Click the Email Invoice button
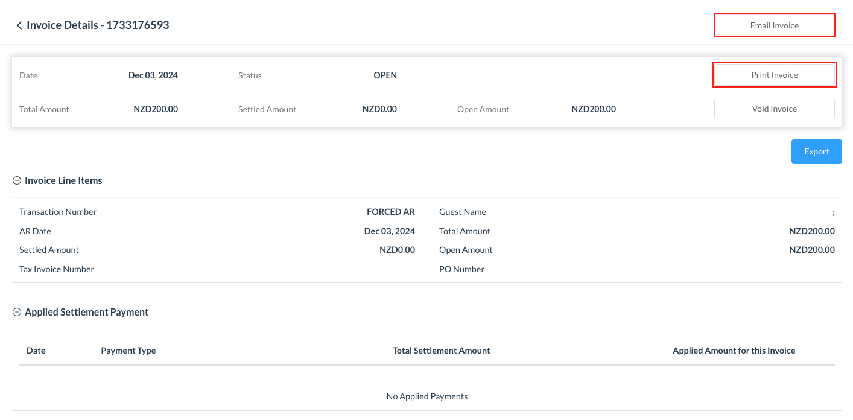The image size is (853, 420). [x=774, y=25]
